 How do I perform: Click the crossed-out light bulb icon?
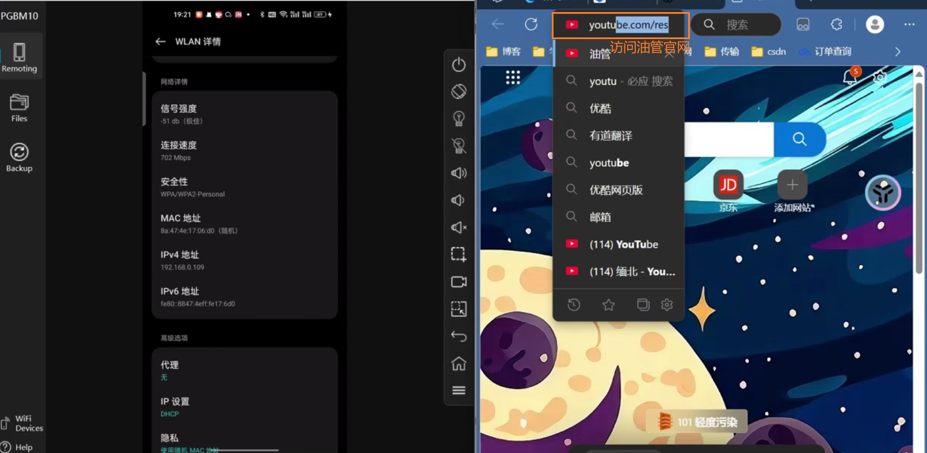pos(459,146)
